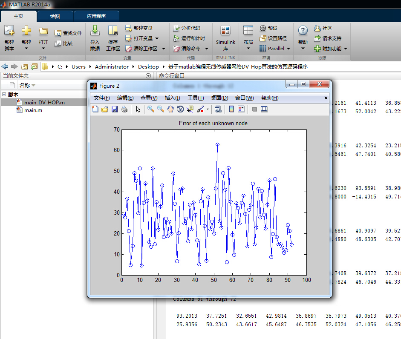
Task: Click the up one level folder icon
Action: point(24,67)
